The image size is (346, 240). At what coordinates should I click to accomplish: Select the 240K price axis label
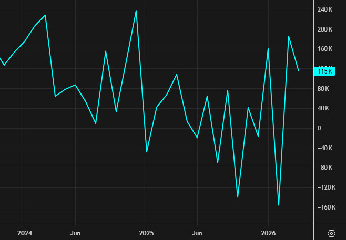[x=325, y=9]
